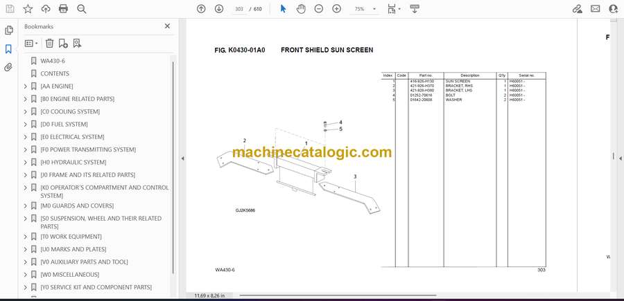Zoom in with plus button
624x301 pixels.
pyautogui.click(x=337, y=9)
